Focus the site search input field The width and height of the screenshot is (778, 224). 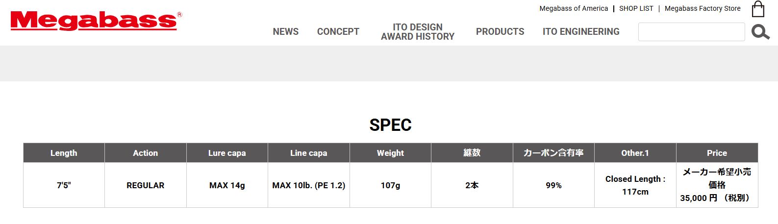691,32
